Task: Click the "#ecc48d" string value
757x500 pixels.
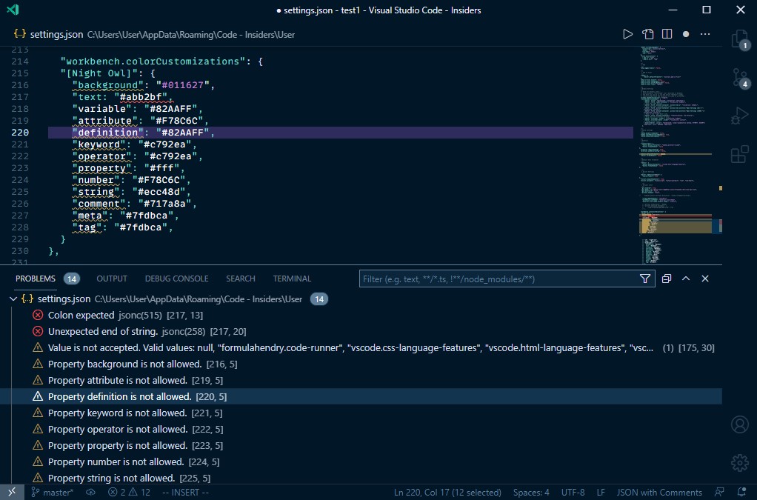Action: click(x=159, y=192)
